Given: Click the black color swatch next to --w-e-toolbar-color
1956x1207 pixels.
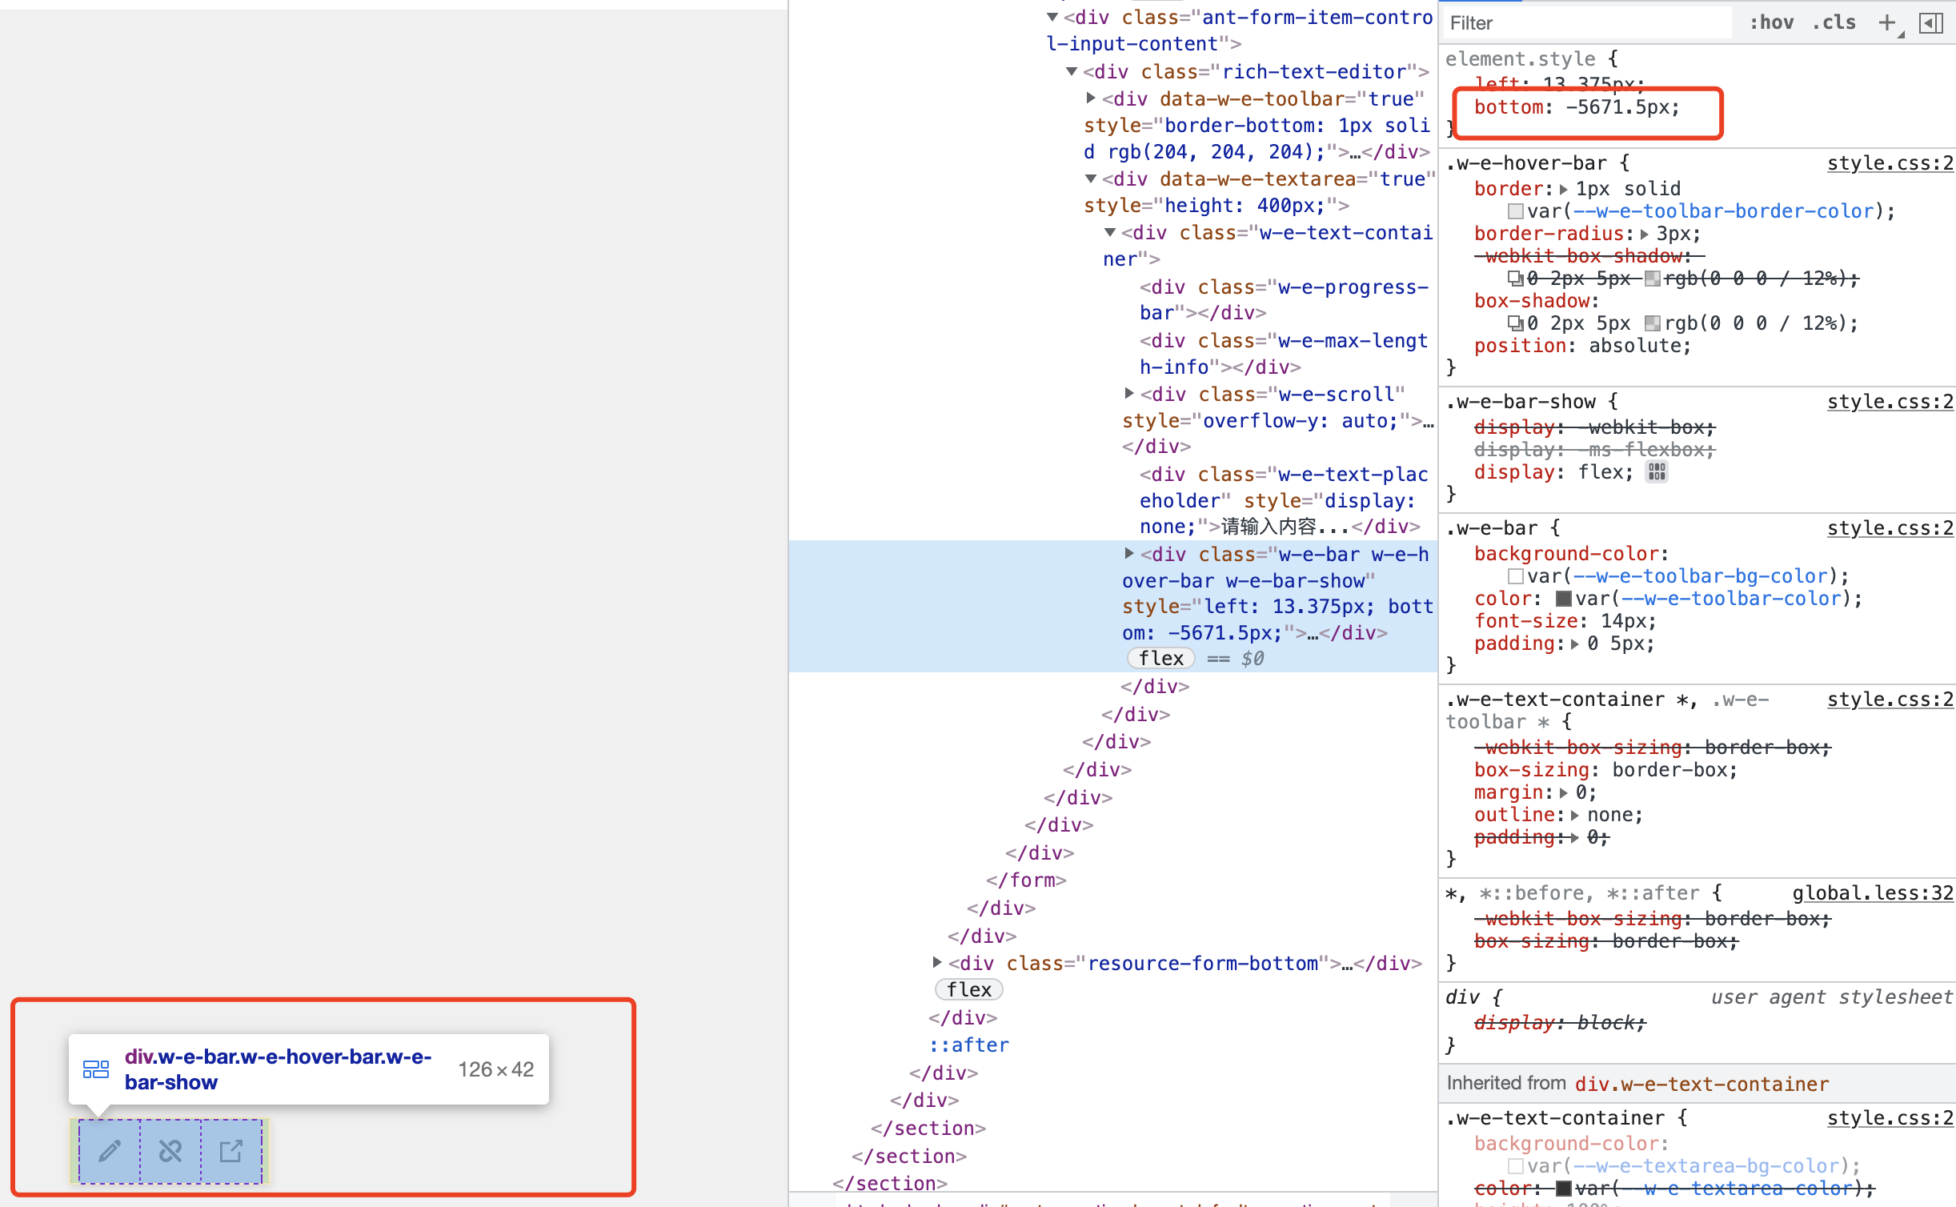Looking at the screenshot, I should [1562, 598].
